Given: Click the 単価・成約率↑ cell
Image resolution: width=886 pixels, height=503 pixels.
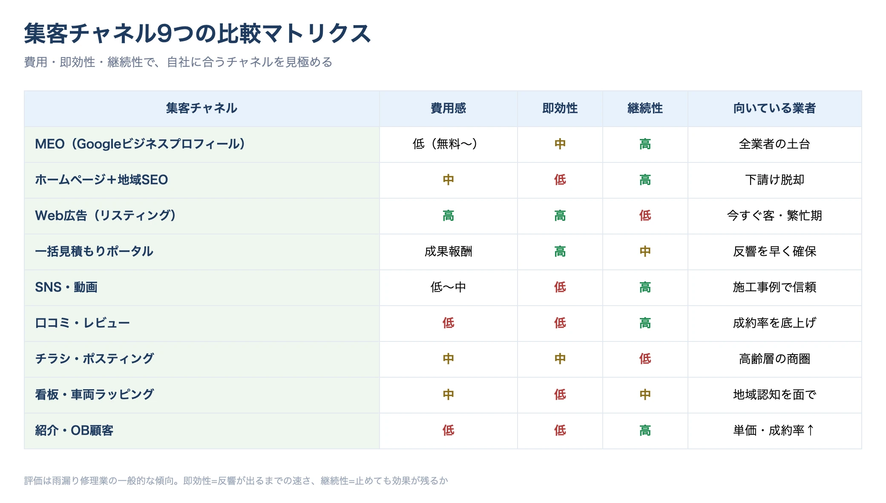Looking at the screenshot, I should [x=774, y=431].
